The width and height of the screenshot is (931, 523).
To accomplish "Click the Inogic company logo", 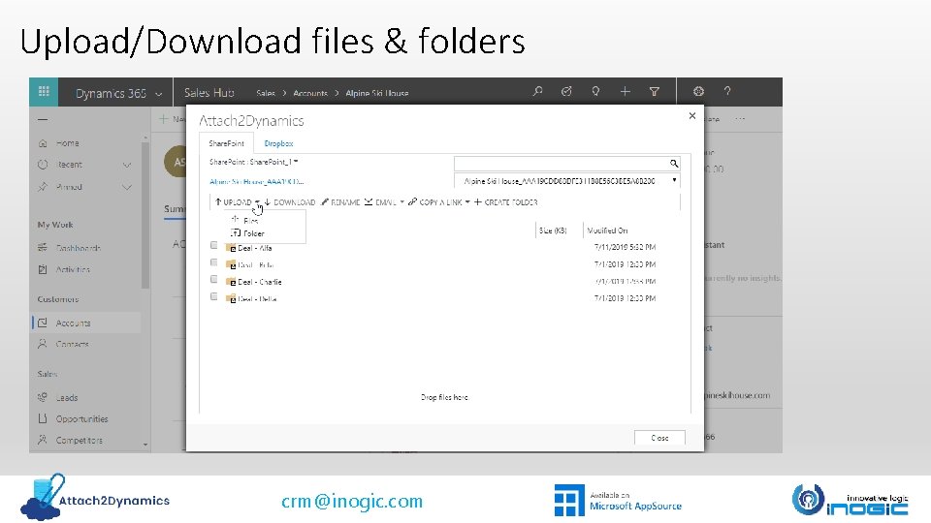I will pos(851,500).
